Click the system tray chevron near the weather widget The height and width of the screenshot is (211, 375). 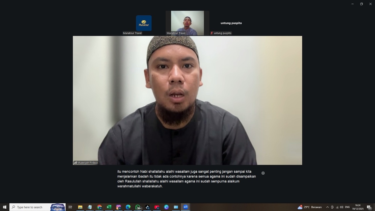tap(327, 207)
